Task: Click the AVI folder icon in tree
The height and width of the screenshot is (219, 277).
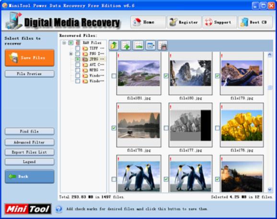Action: point(85,65)
